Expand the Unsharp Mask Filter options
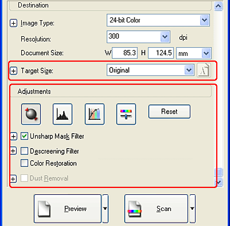Image resolution: width=230 pixels, height=226 pixels. click(13, 137)
